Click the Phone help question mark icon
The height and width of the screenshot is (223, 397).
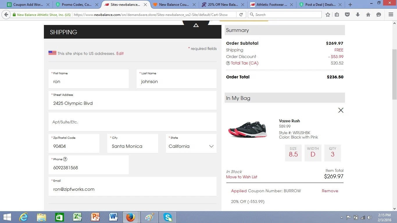[65, 159]
